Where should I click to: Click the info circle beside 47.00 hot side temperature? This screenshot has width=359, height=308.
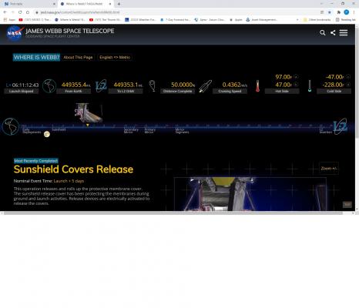coord(296,84)
